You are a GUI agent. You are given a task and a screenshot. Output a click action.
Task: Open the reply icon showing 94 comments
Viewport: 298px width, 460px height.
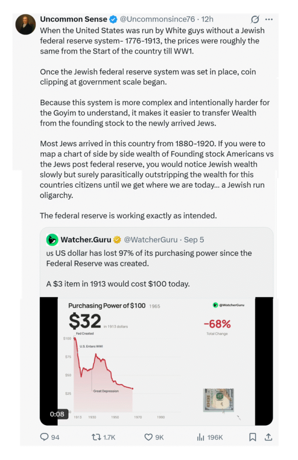44,437
